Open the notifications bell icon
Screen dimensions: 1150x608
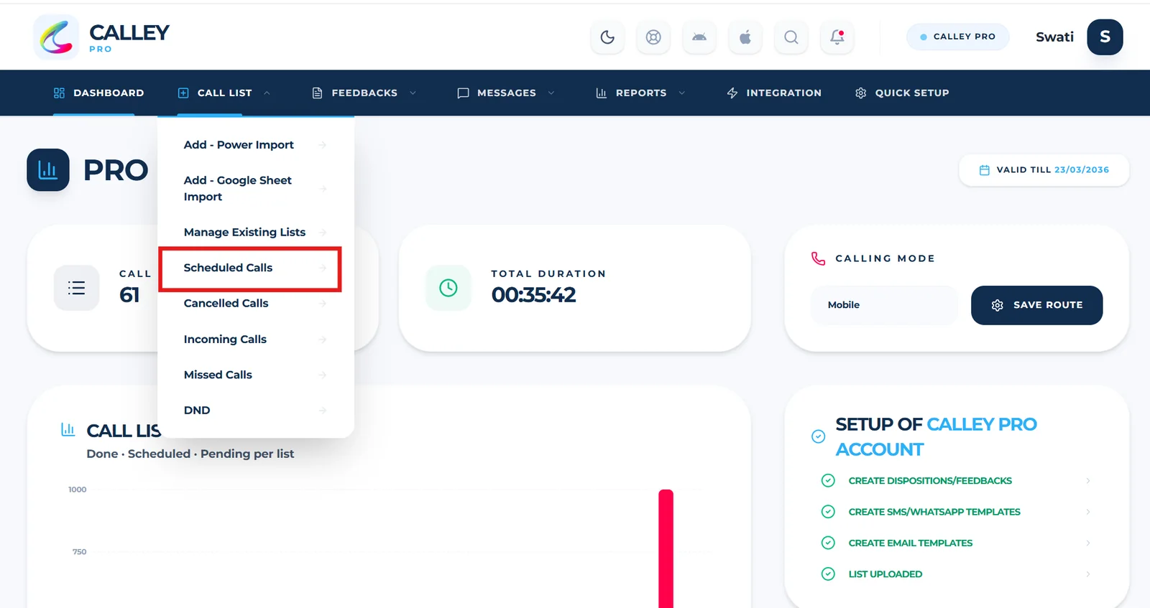point(837,37)
